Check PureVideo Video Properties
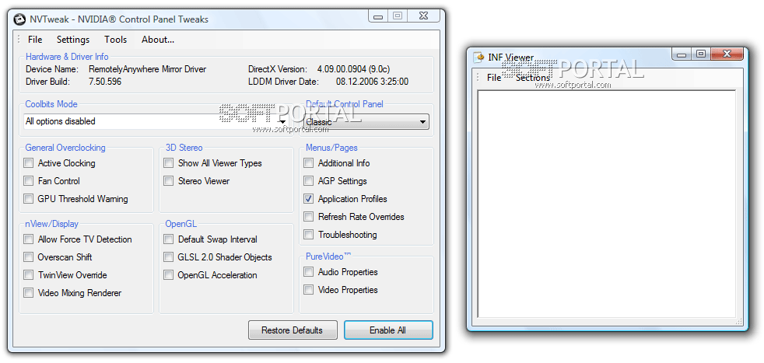The width and height of the screenshot is (764, 363). 308,290
